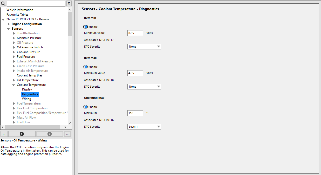Viewport: 321px width, 175px height.
Task: Go back with the left arrow button
Action: [x=22, y=134]
